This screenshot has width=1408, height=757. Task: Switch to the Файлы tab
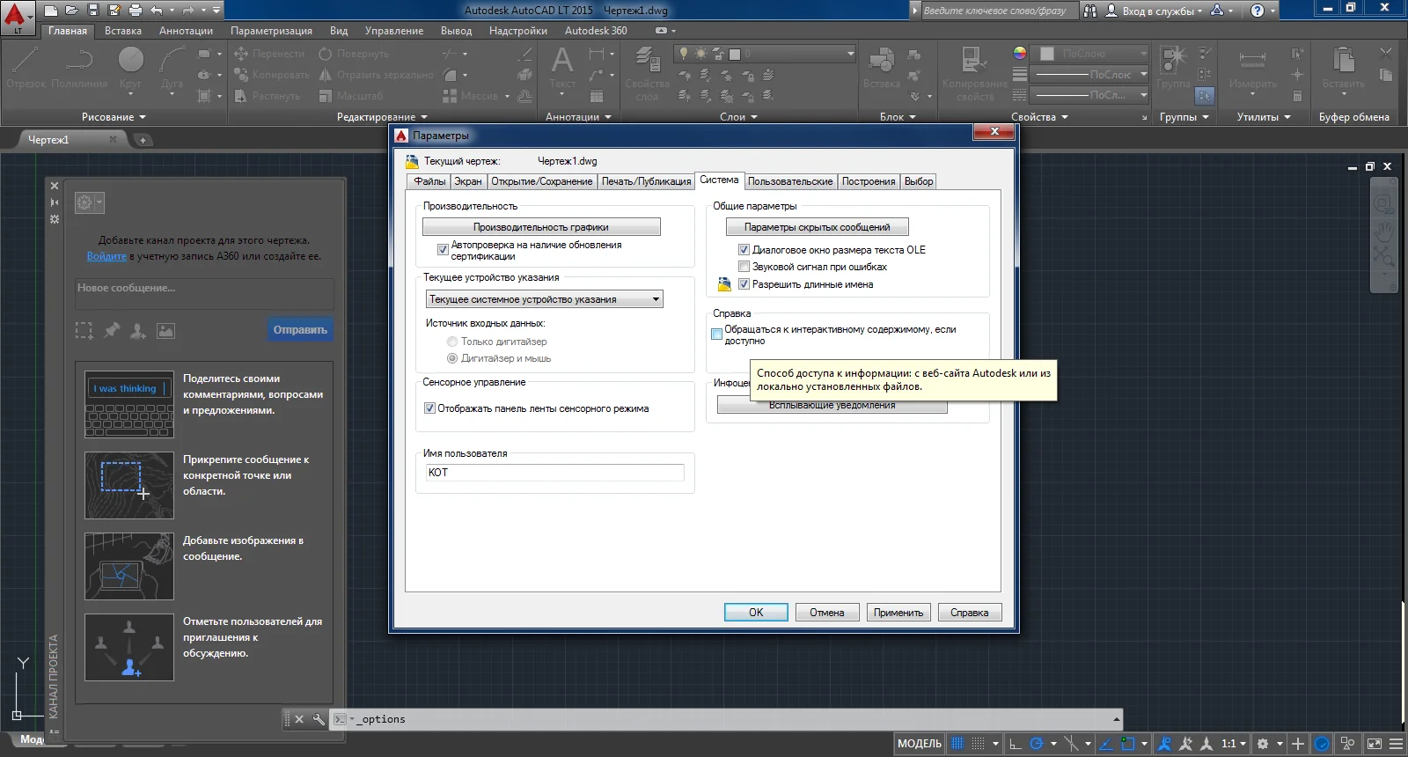coord(429,181)
